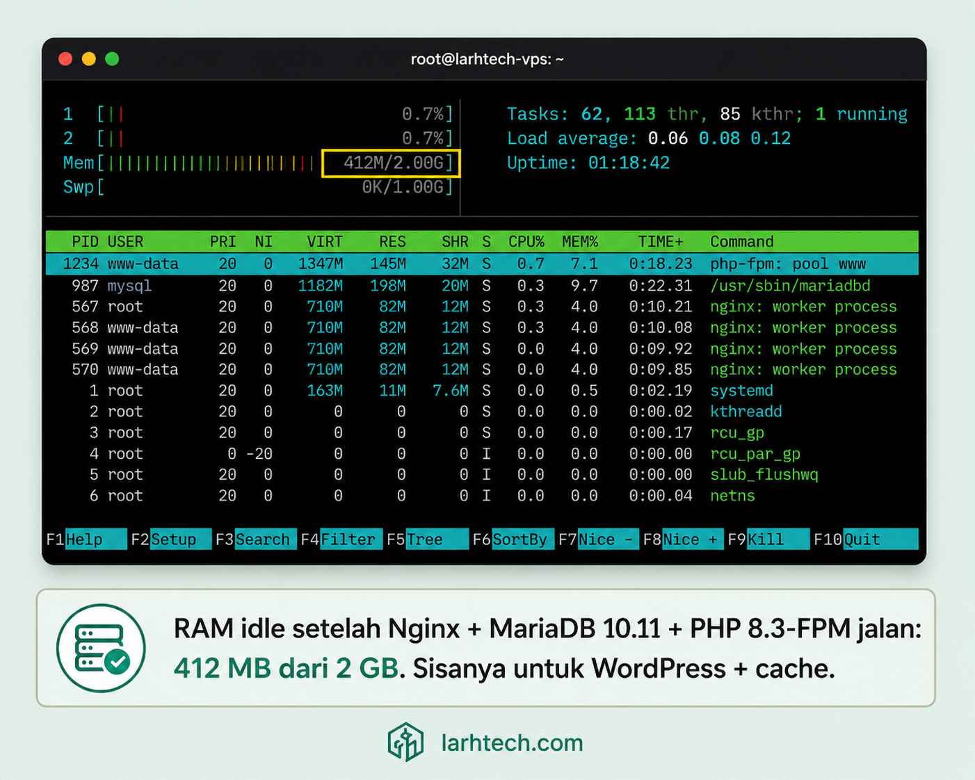
Task: Select the rcu_gp process row
Action: click(x=482, y=432)
